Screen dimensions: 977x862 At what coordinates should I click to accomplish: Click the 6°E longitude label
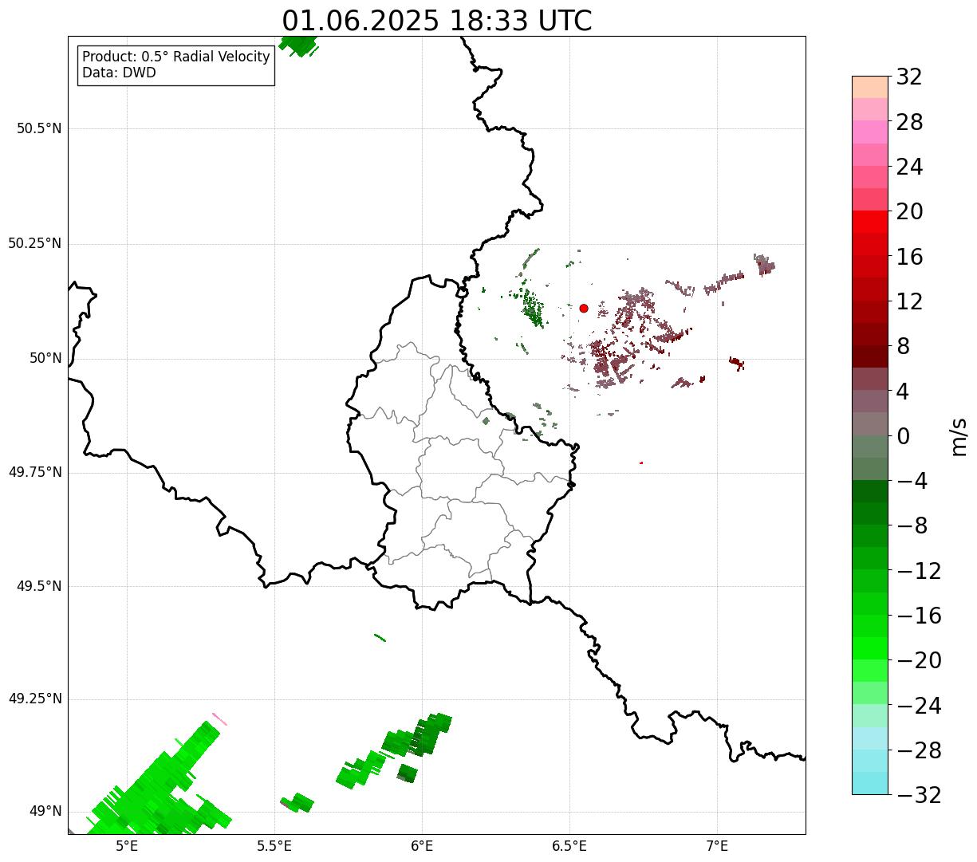[x=422, y=846]
